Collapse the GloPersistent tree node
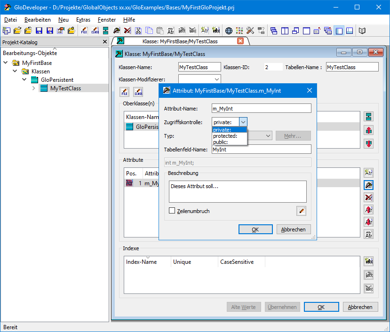Screen dimensions: 390x332 24,79
